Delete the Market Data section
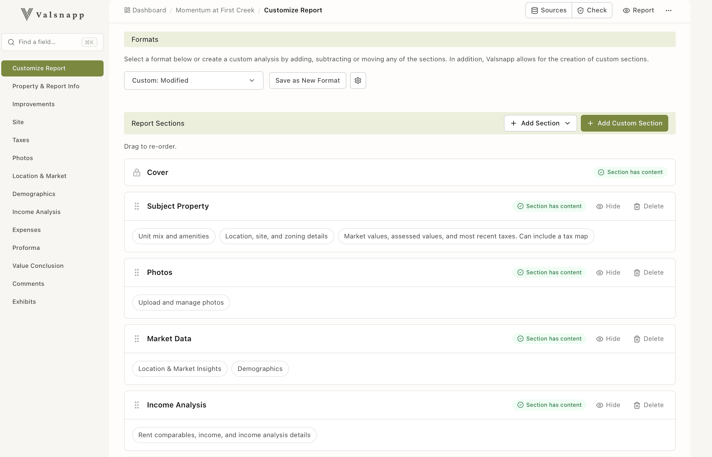The width and height of the screenshot is (712, 457). pos(649,339)
